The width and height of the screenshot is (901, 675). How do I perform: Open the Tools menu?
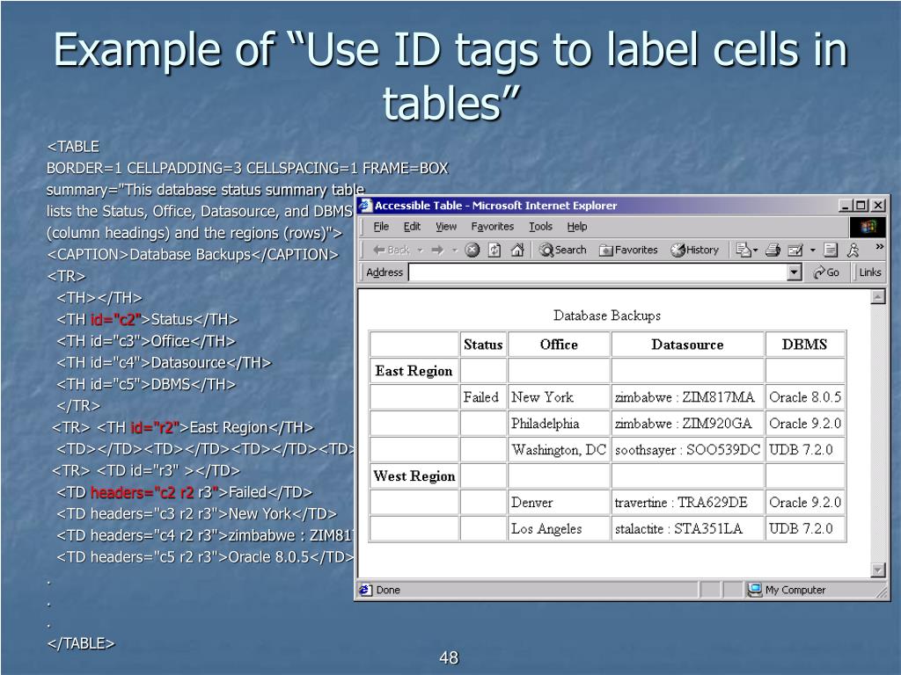(x=540, y=226)
